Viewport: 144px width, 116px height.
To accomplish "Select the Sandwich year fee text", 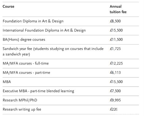I will (53, 52).
